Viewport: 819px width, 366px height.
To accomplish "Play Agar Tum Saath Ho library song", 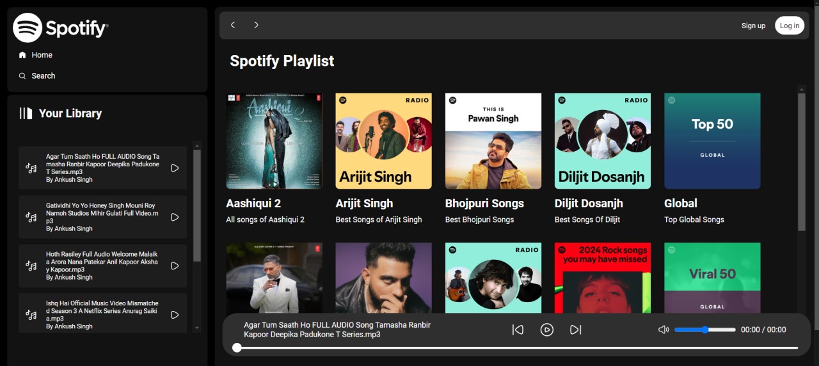I will pos(175,168).
